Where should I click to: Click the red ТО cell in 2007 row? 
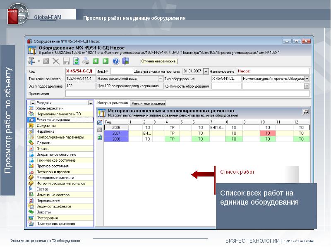tap(268, 134)
